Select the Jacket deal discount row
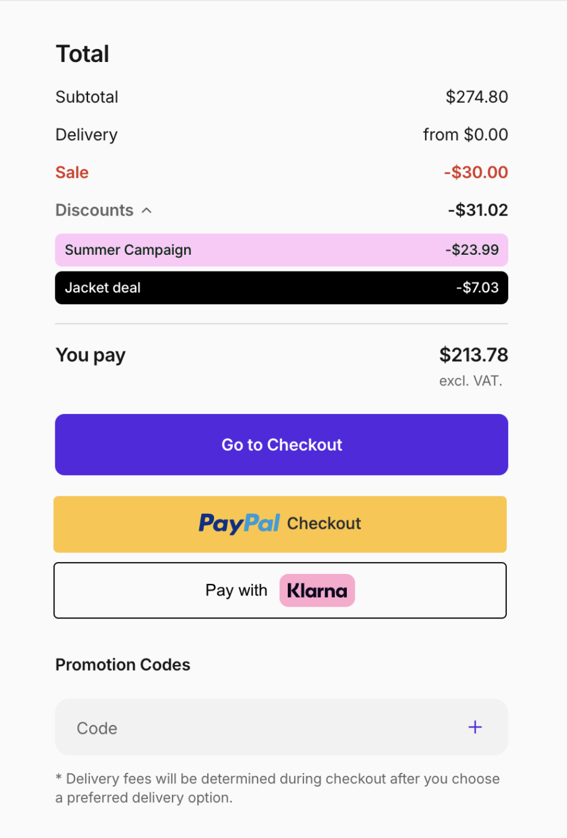567x838 pixels. click(282, 288)
